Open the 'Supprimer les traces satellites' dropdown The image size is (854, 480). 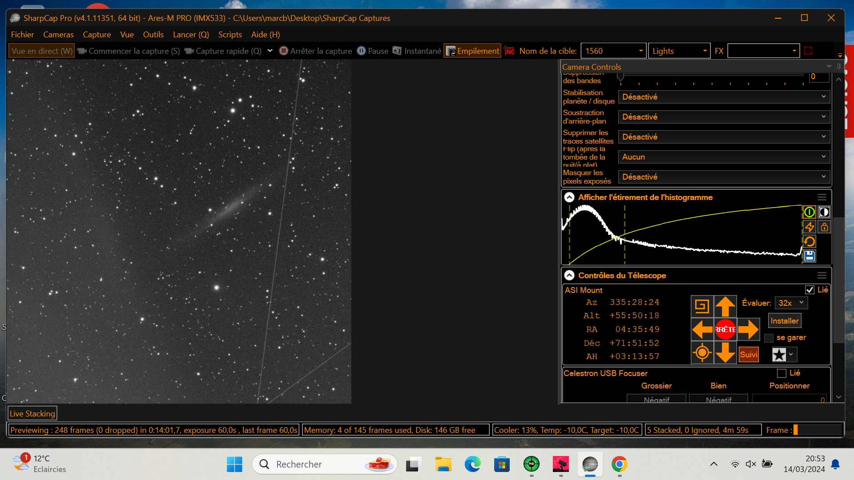click(x=724, y=137)
